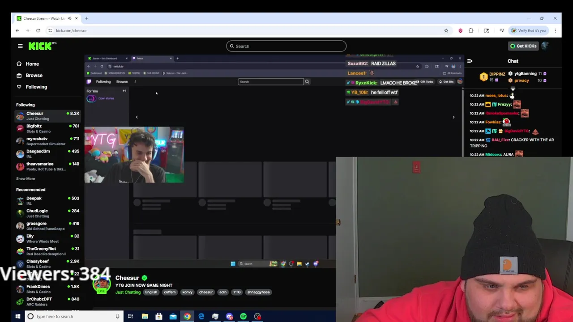Click ytgBanning in gift leaderboard
The image size is (573, 322).
(x=525, y=74)
